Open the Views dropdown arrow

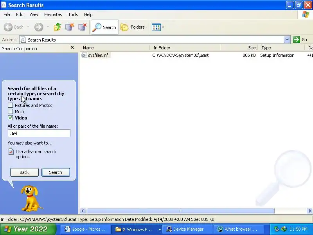[163, 27]
